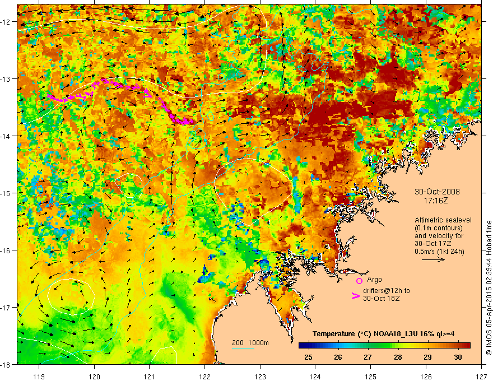
Task: Click longitude axis label '122'
Action: click(x=204, y=377)
